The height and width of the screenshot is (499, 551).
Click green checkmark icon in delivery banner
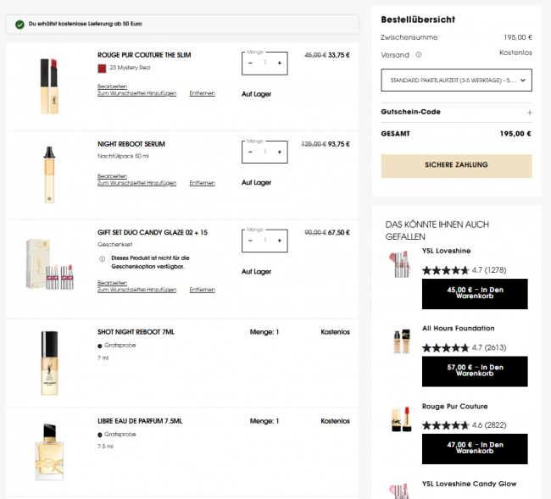19,25
